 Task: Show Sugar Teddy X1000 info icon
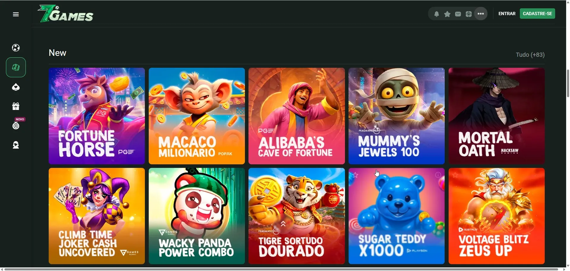pyautogui.click(x=438, y=175)
